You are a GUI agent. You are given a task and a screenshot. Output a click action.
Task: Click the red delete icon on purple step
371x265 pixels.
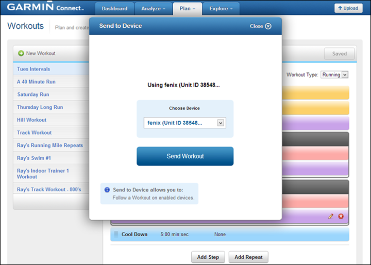click(341, 217)
